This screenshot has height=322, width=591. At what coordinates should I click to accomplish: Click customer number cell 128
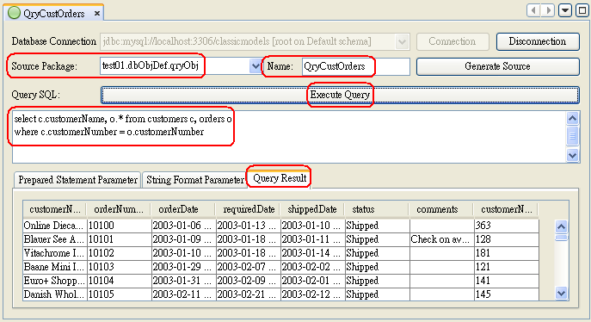click(506, 239)
